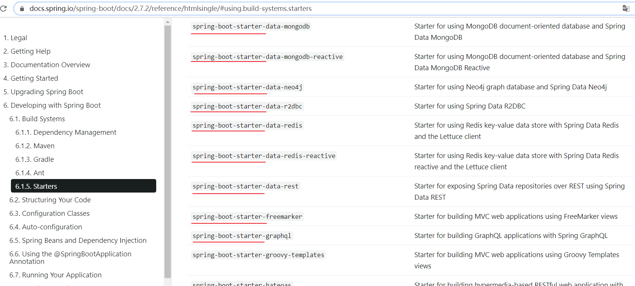Image resolution: width=635 pixels, height=286 pixels.
Task: Open 6.1.4. Ant sidebar entry
Action: coord(30,173)
